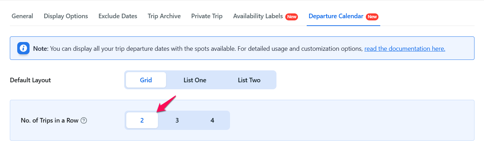This screenshot has height=146, width=484.
Task: Set trips in a row to 4
Action: coord(212,120)
